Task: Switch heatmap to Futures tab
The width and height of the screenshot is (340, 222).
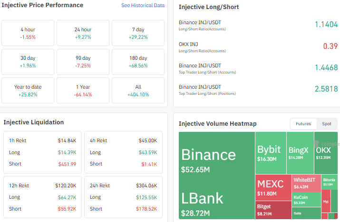Action: pyautogui.click(x=303, y=124)
